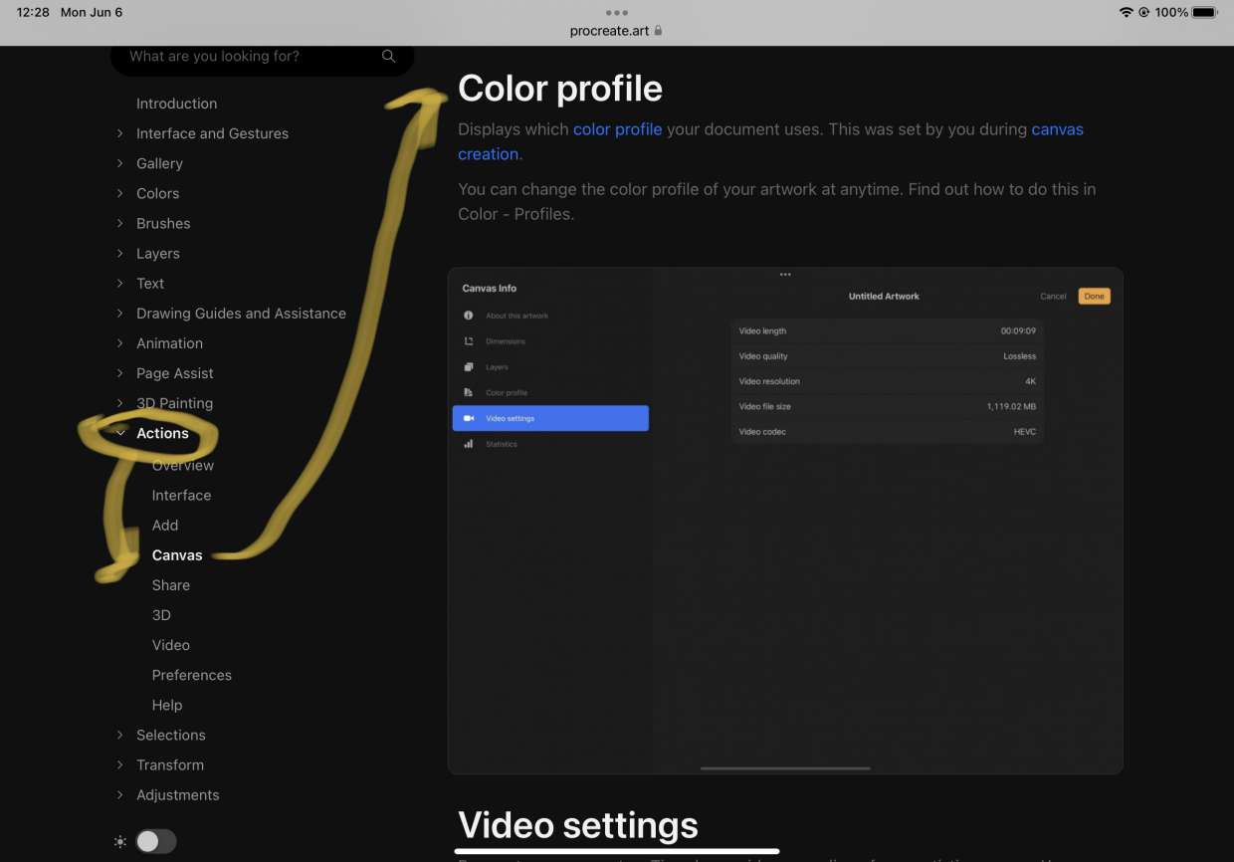This screenshot has height=862, width=1234.
Task: Expand Drawing Guides and Assistance chevron
Action: point(119,313)
